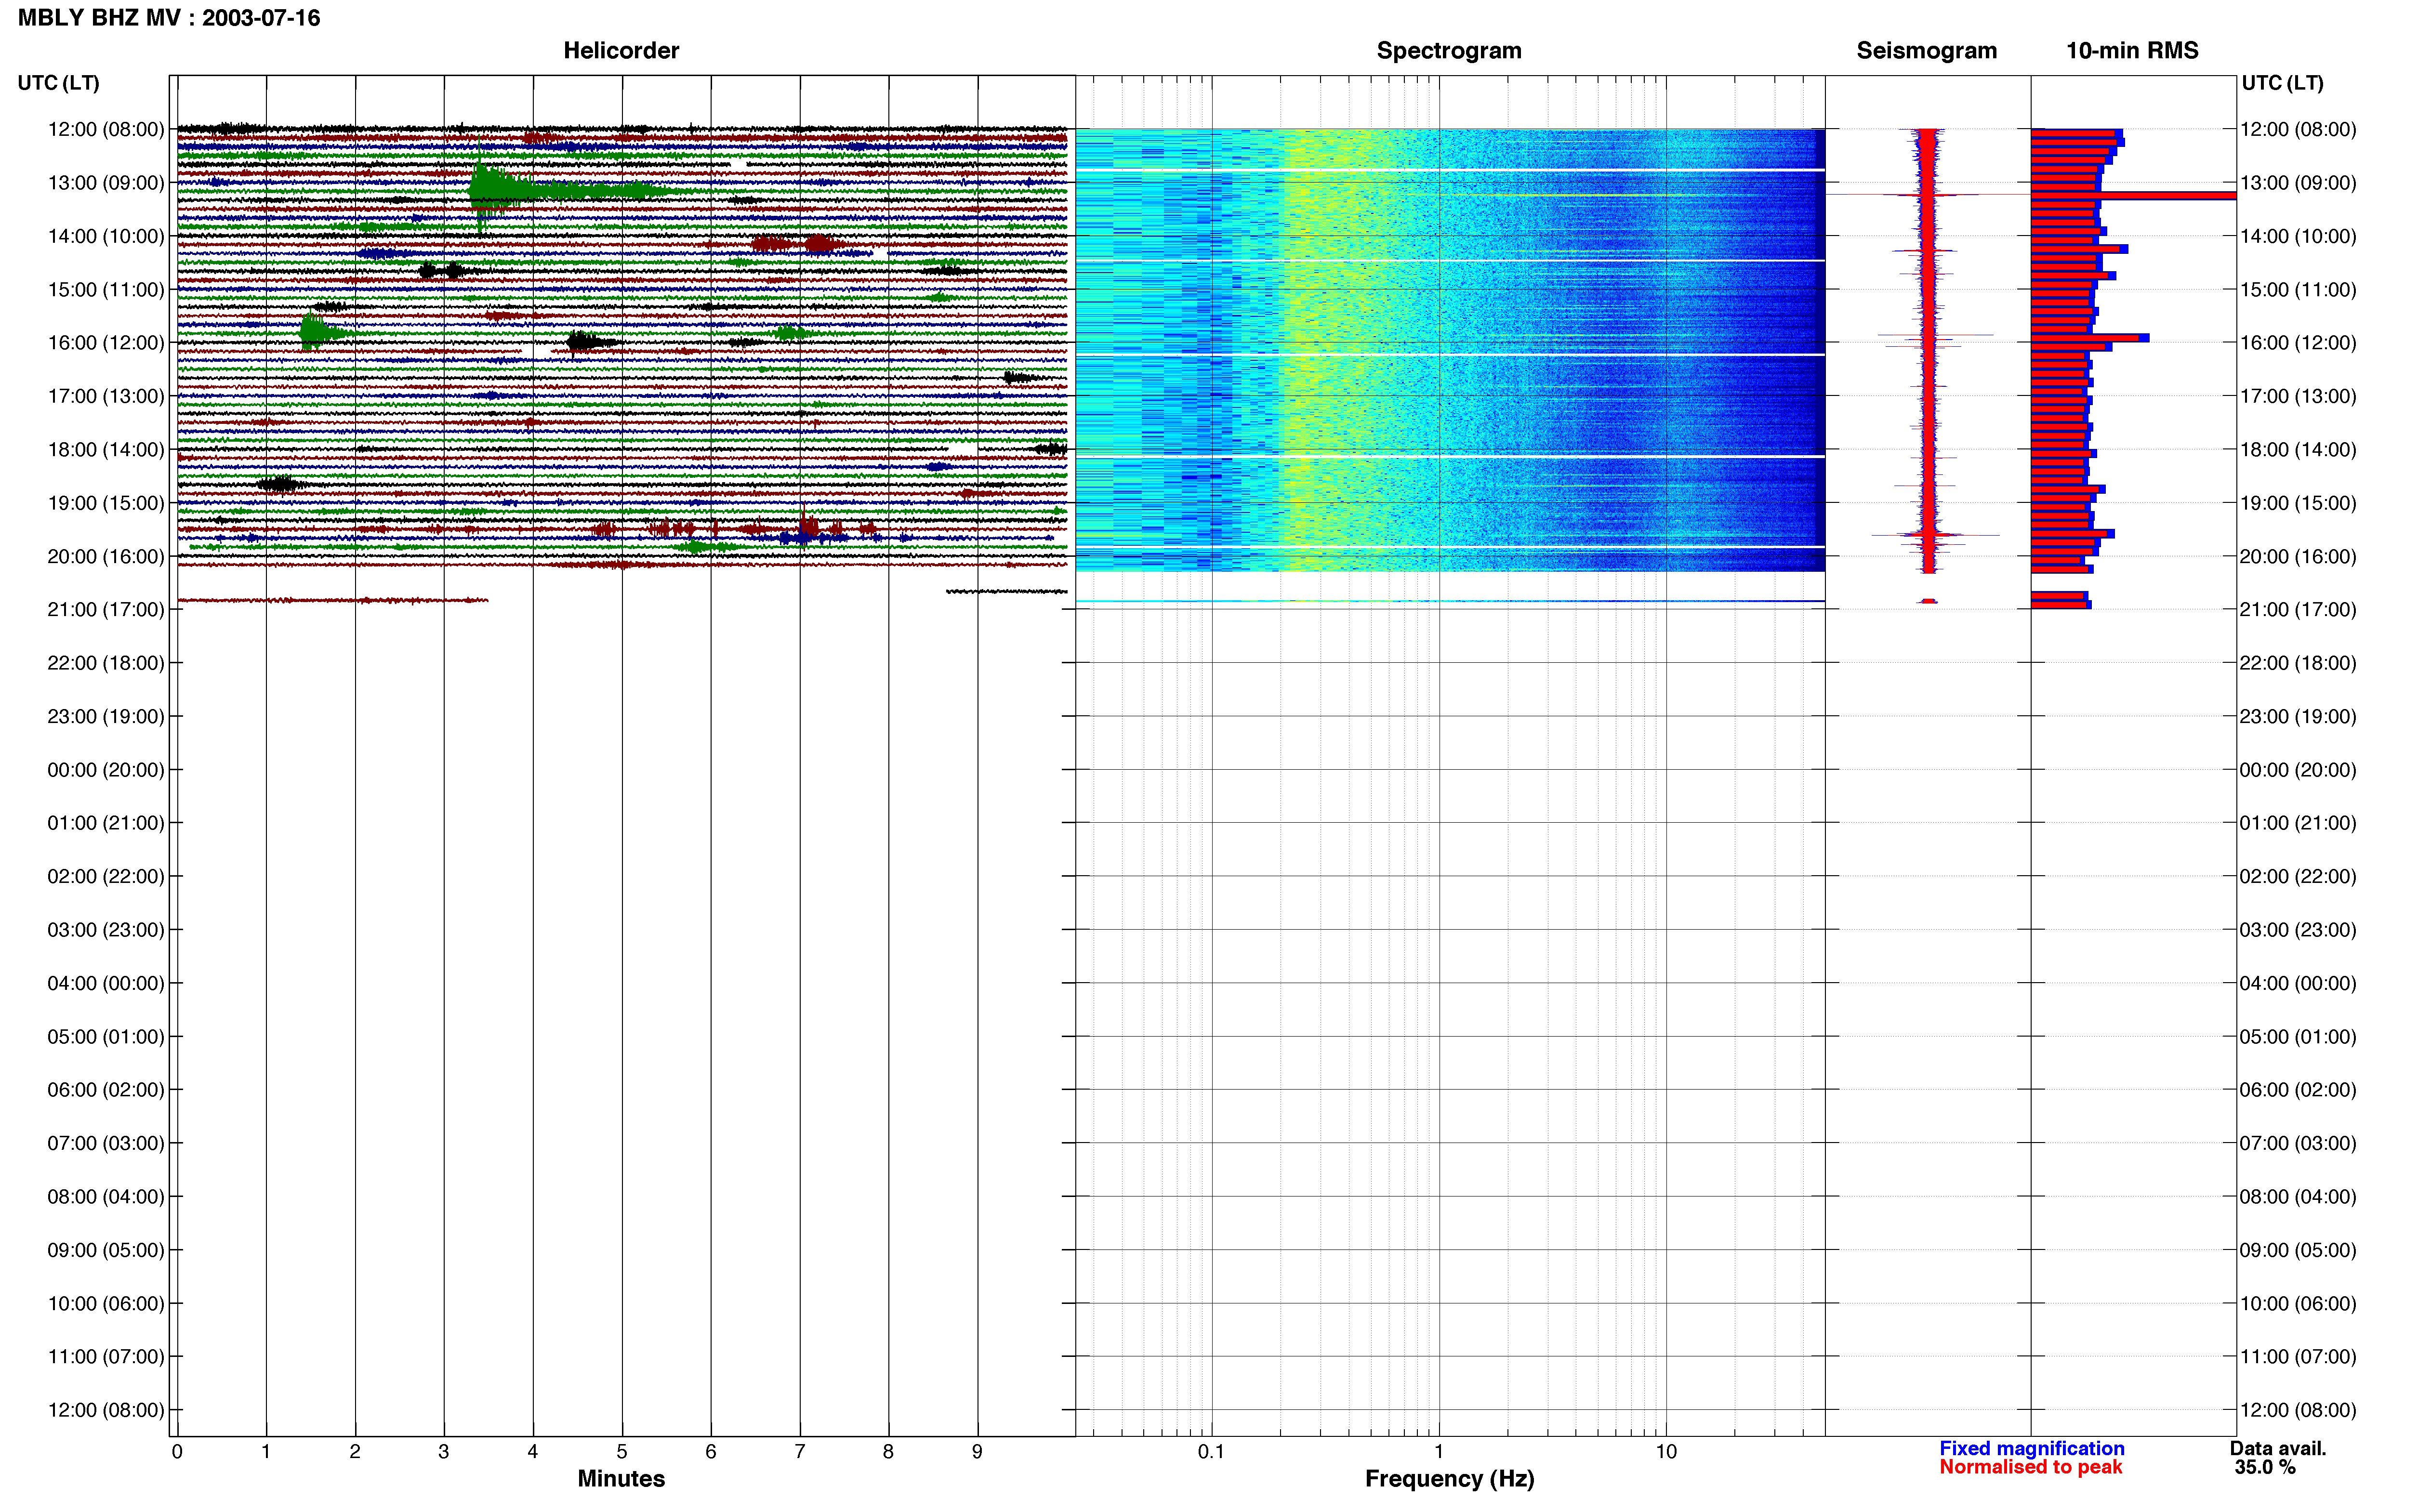Viewport: 2418px width, 1512px height.
Task: Click the Helicorder panel heading
Action: [621, 51]
